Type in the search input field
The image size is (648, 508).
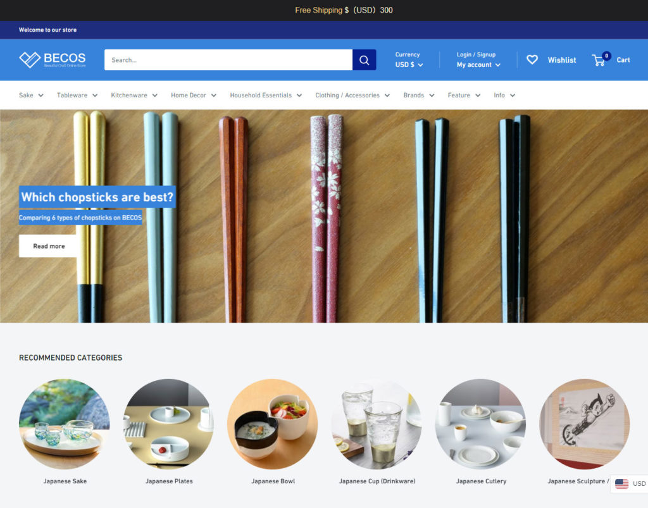(x=228, y=60)
